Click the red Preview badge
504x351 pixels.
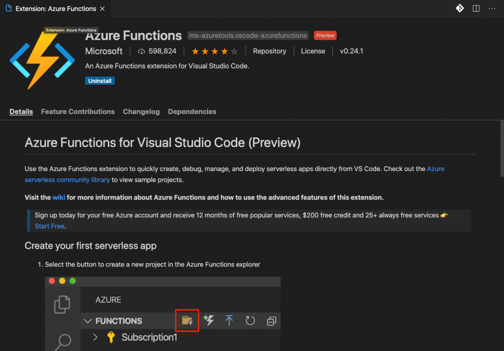click(325, 35)
